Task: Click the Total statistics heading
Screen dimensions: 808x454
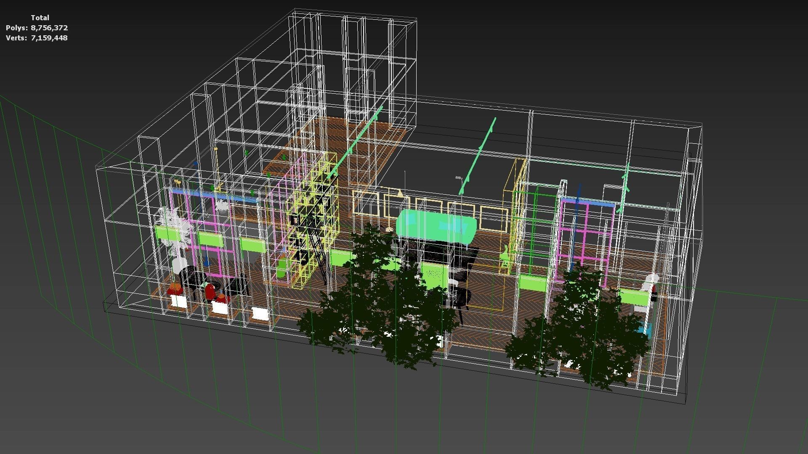Action: (x=40, y=18)
